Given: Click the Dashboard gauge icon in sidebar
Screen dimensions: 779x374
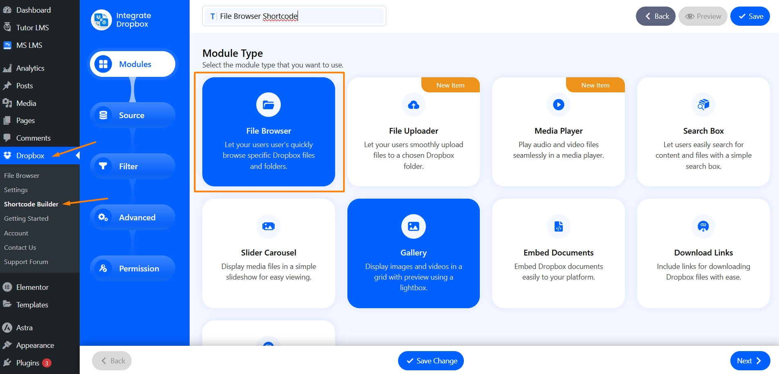Looking at the screenshot, I should point(7,10).
